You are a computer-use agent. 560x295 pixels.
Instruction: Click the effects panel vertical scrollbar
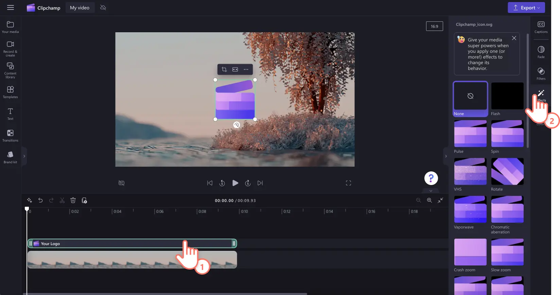528,91
